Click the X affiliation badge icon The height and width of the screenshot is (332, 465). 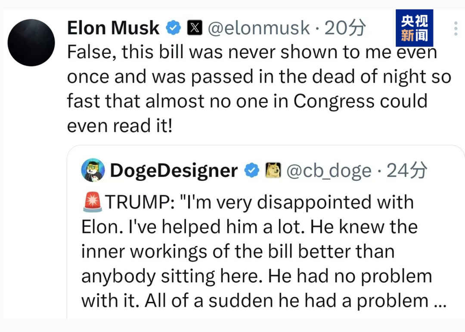[195, 28]
